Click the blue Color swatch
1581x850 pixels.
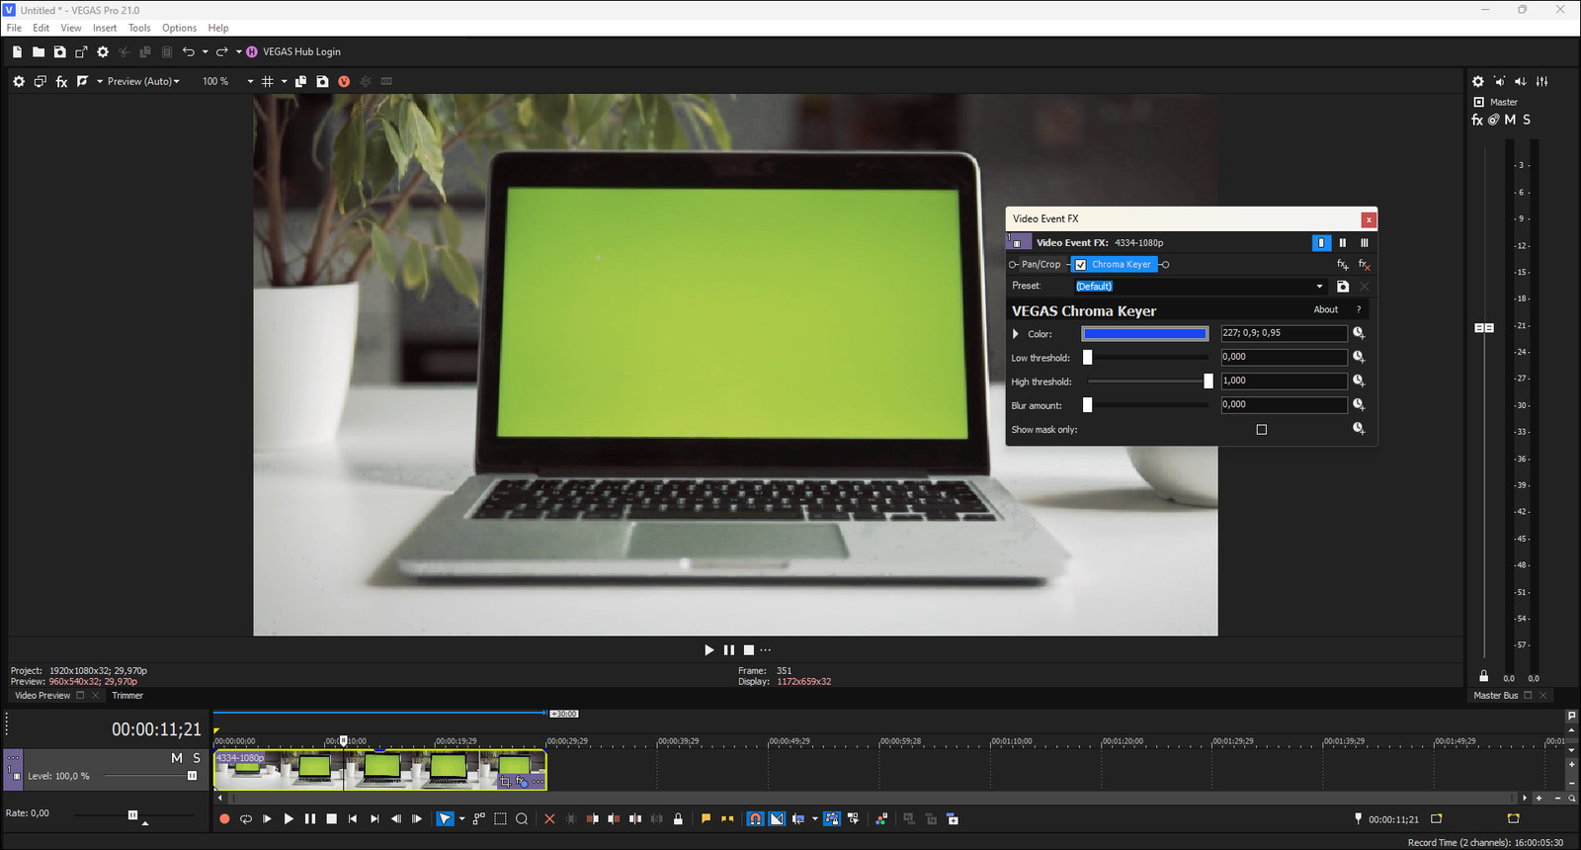tap(1145, 334)
